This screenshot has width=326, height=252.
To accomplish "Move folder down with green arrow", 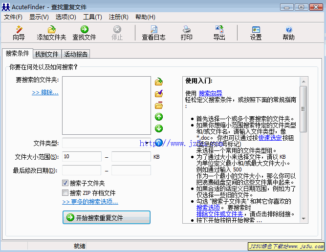I will [159, 128].
